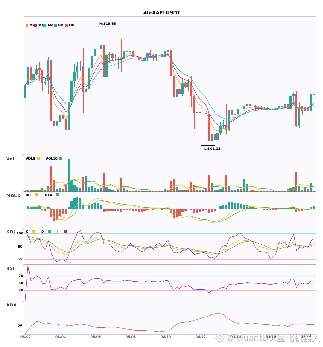Click the 08/08 date axis label
Screen dimensions: 323x347
point(131,337)
